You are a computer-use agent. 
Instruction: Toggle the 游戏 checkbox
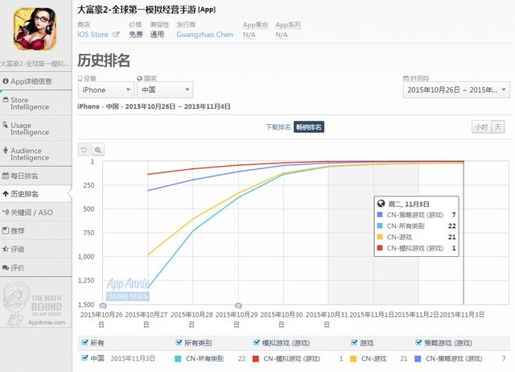354,343
